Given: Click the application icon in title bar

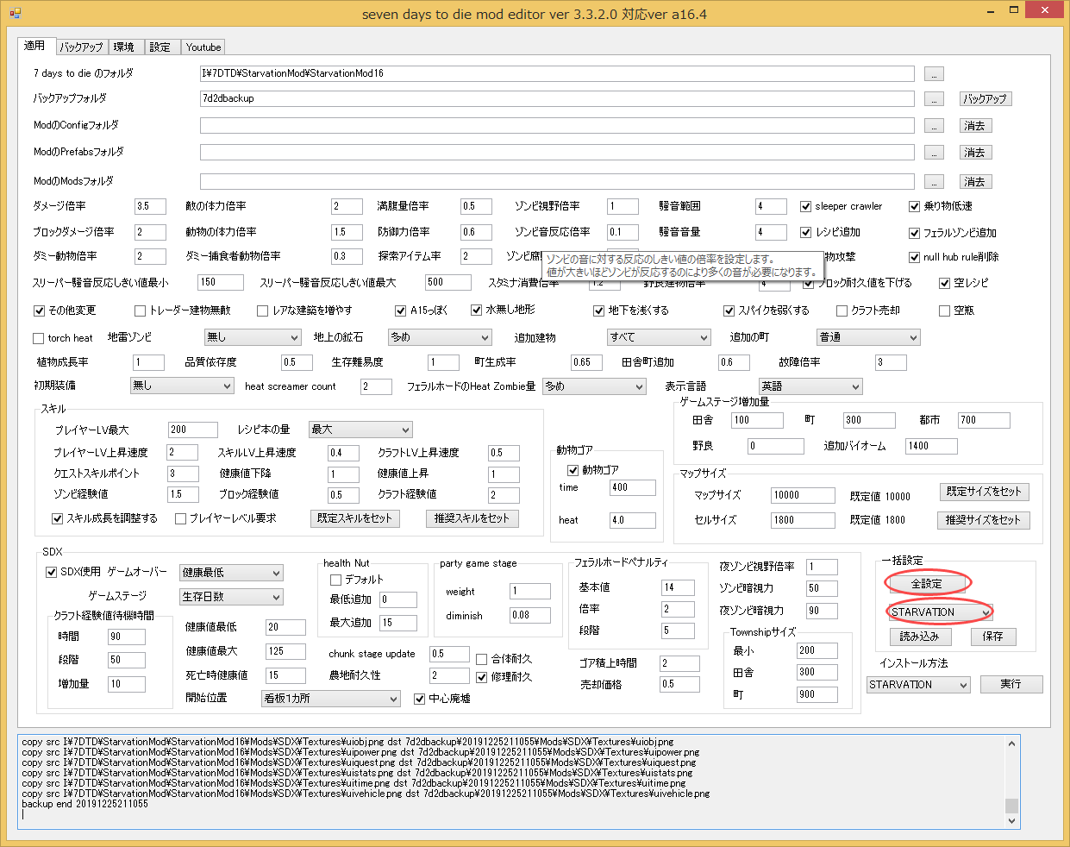Looking at the screenshot, I should (15, 13).
